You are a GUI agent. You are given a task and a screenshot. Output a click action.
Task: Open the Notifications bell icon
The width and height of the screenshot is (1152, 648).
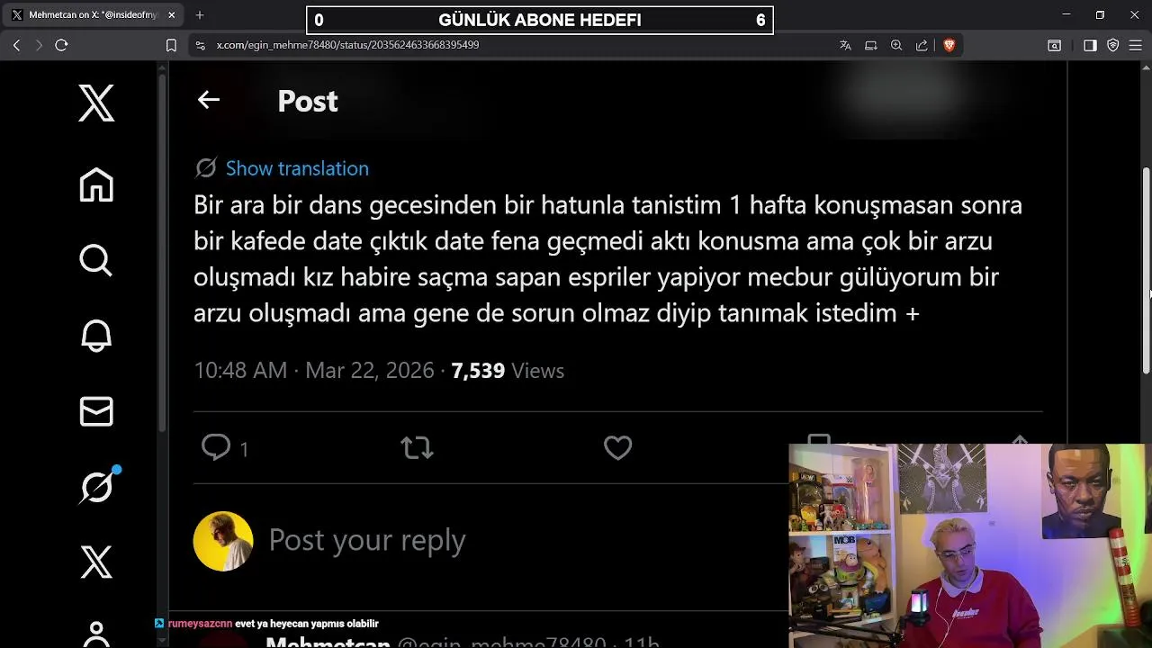point(96,336)
